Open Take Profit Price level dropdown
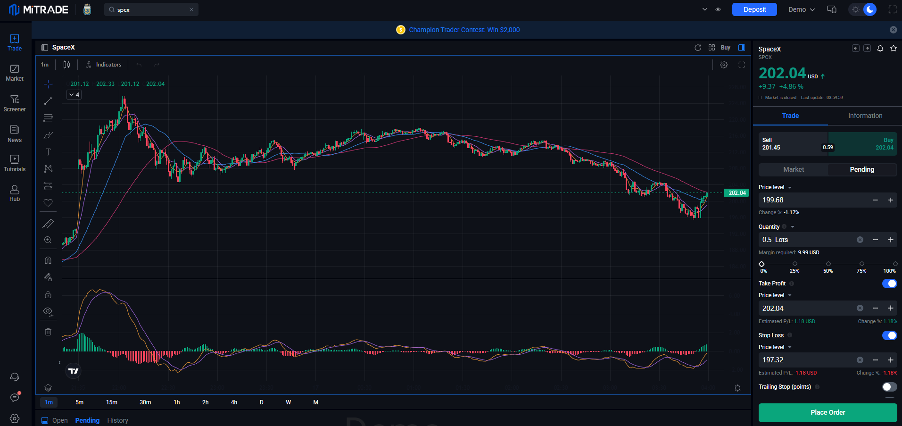 coord(775,295)
